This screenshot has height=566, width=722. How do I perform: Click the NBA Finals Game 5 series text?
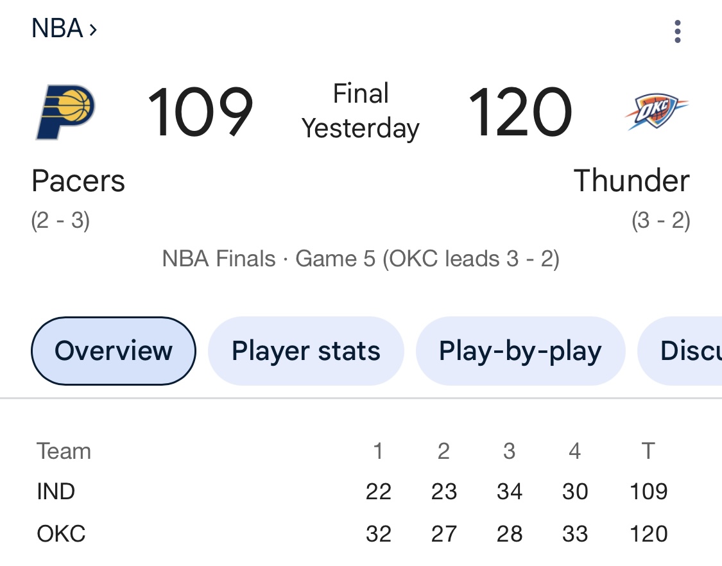pos(361,259)
